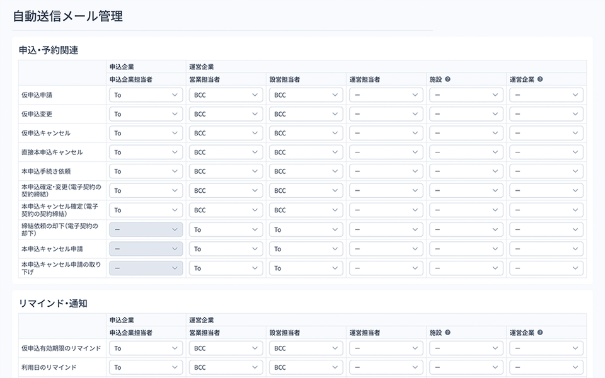Open 申込企業担当者 dropdown for 利用日のリマインド

pyautogui.click(x=146, y=367)
